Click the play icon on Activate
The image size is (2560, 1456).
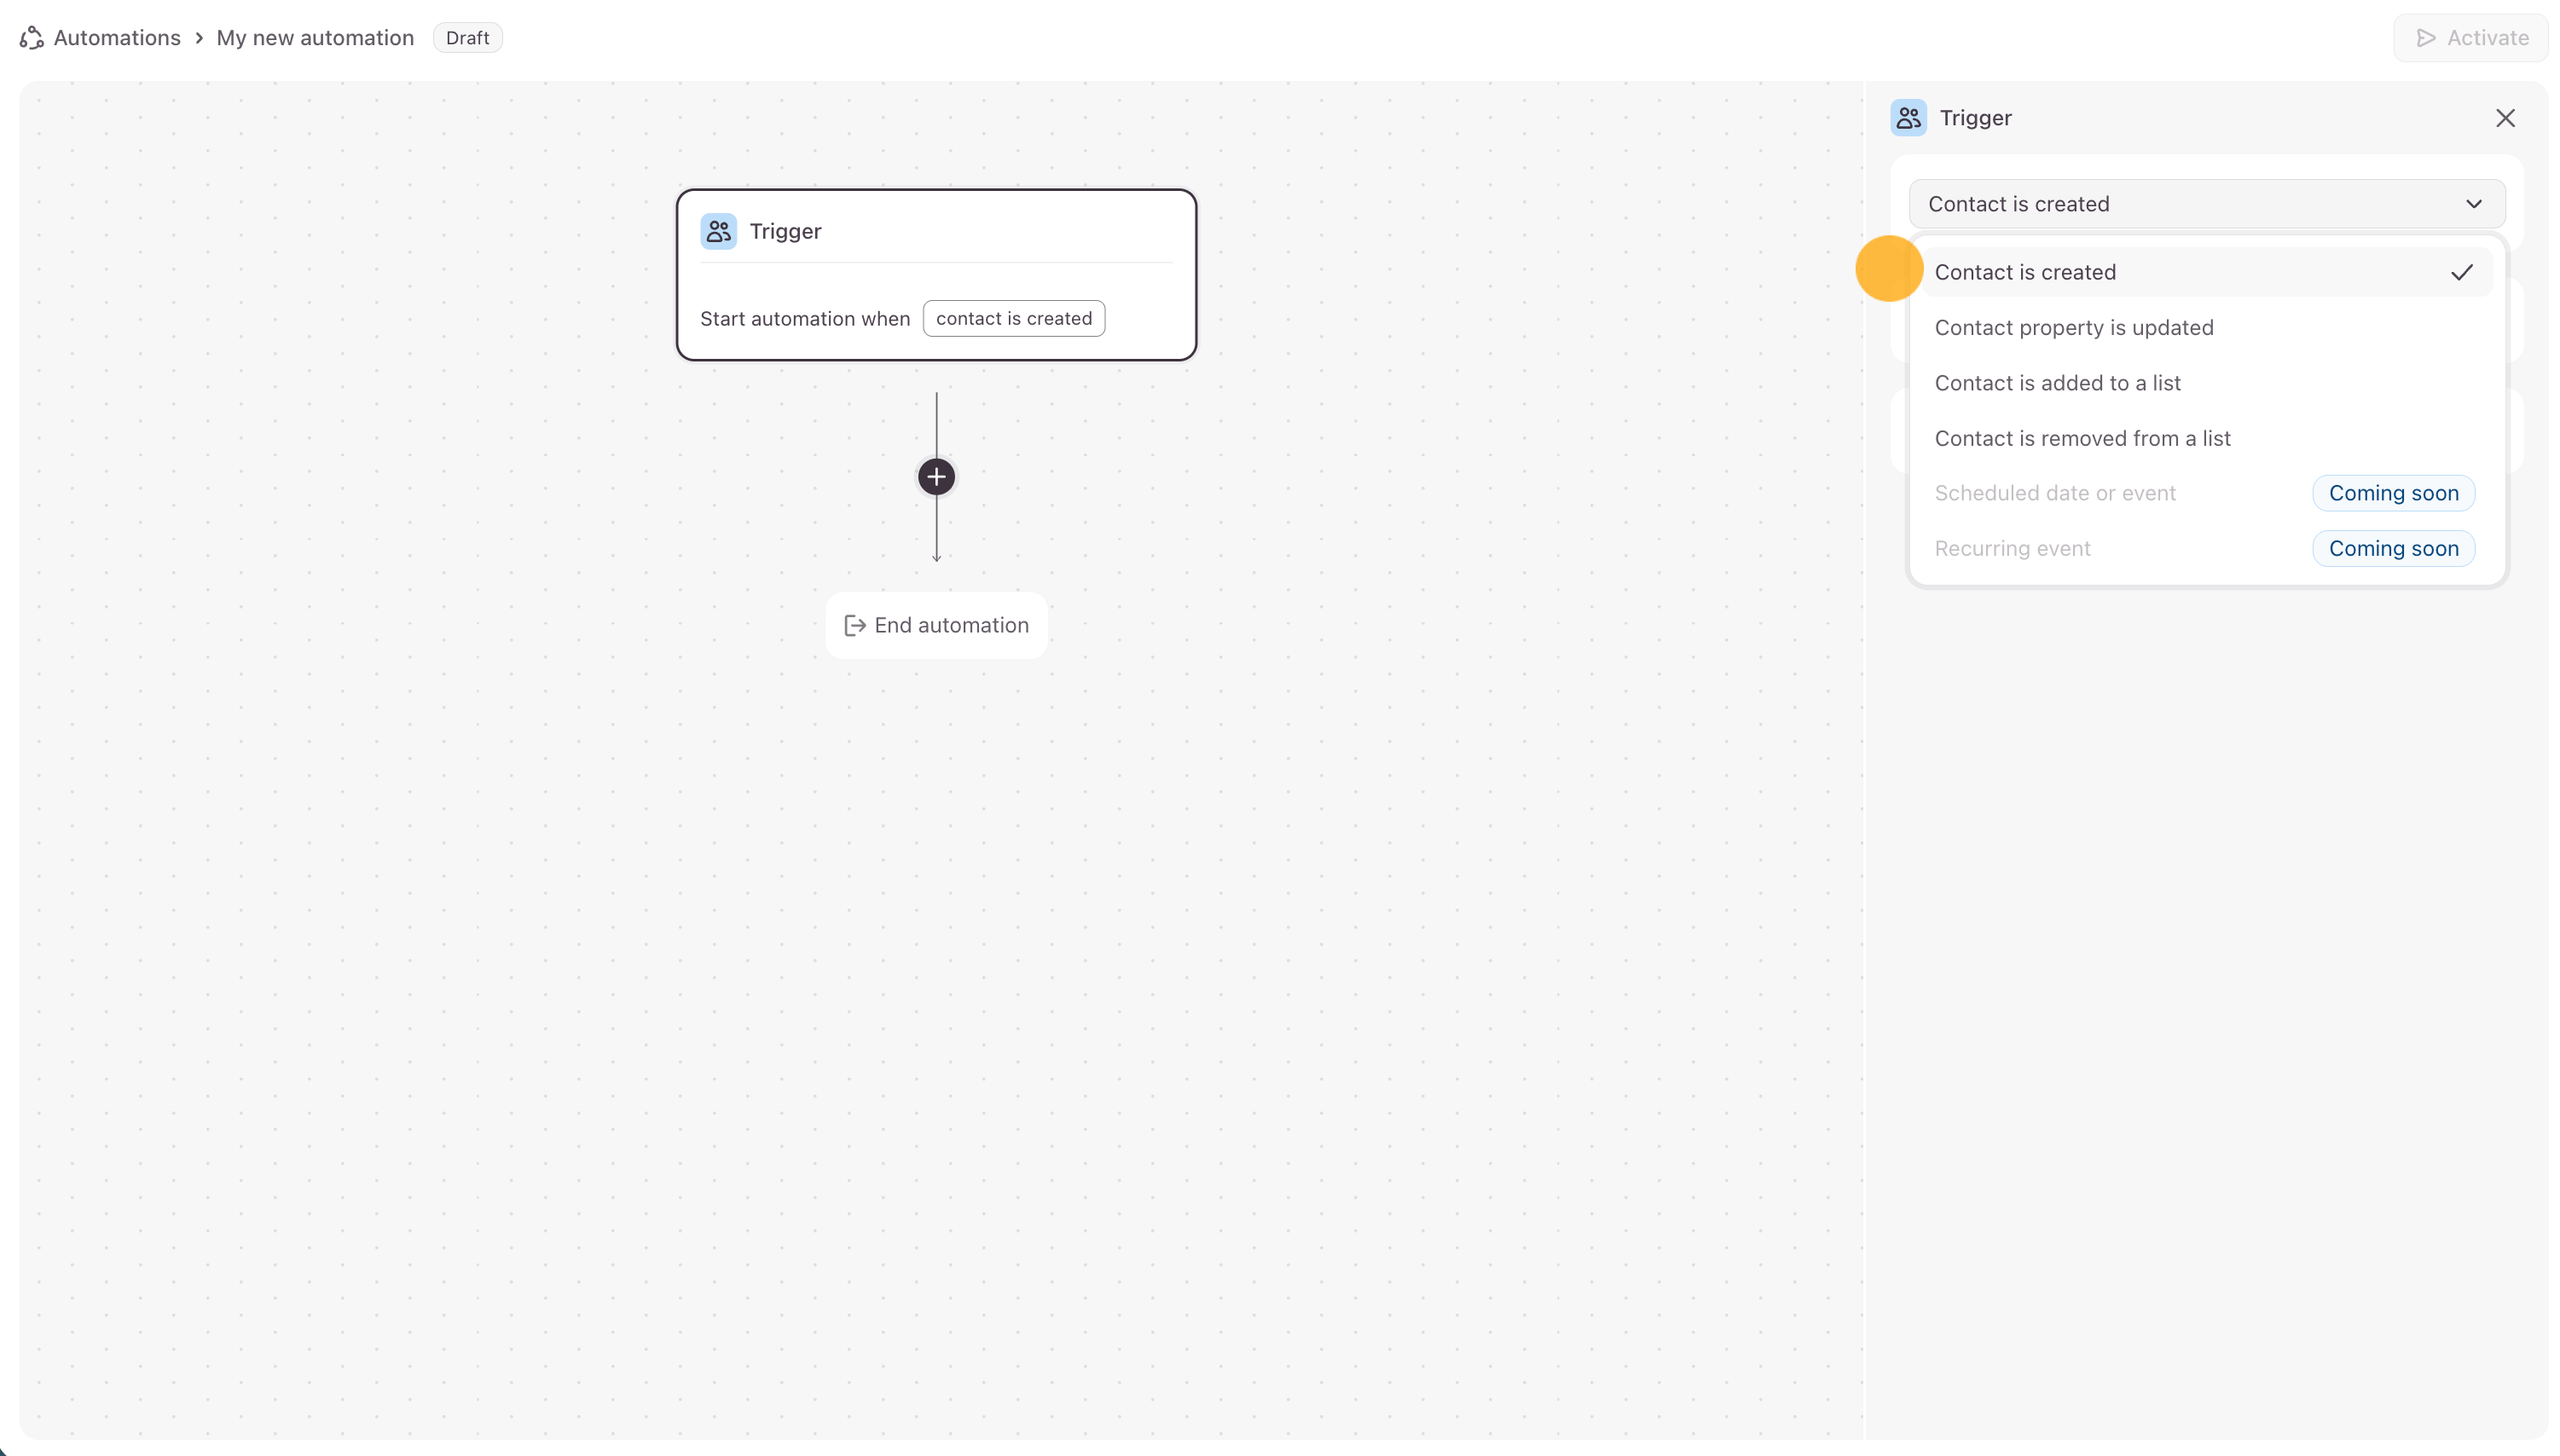(2425, 38)
